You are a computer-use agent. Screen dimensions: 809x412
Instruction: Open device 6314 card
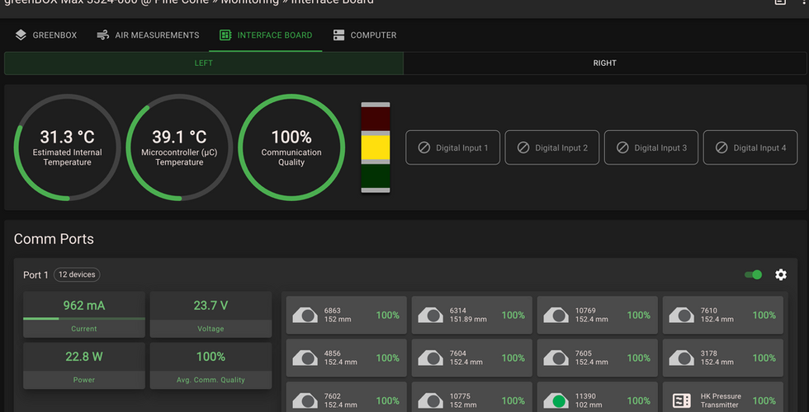(x=471, y=315)
